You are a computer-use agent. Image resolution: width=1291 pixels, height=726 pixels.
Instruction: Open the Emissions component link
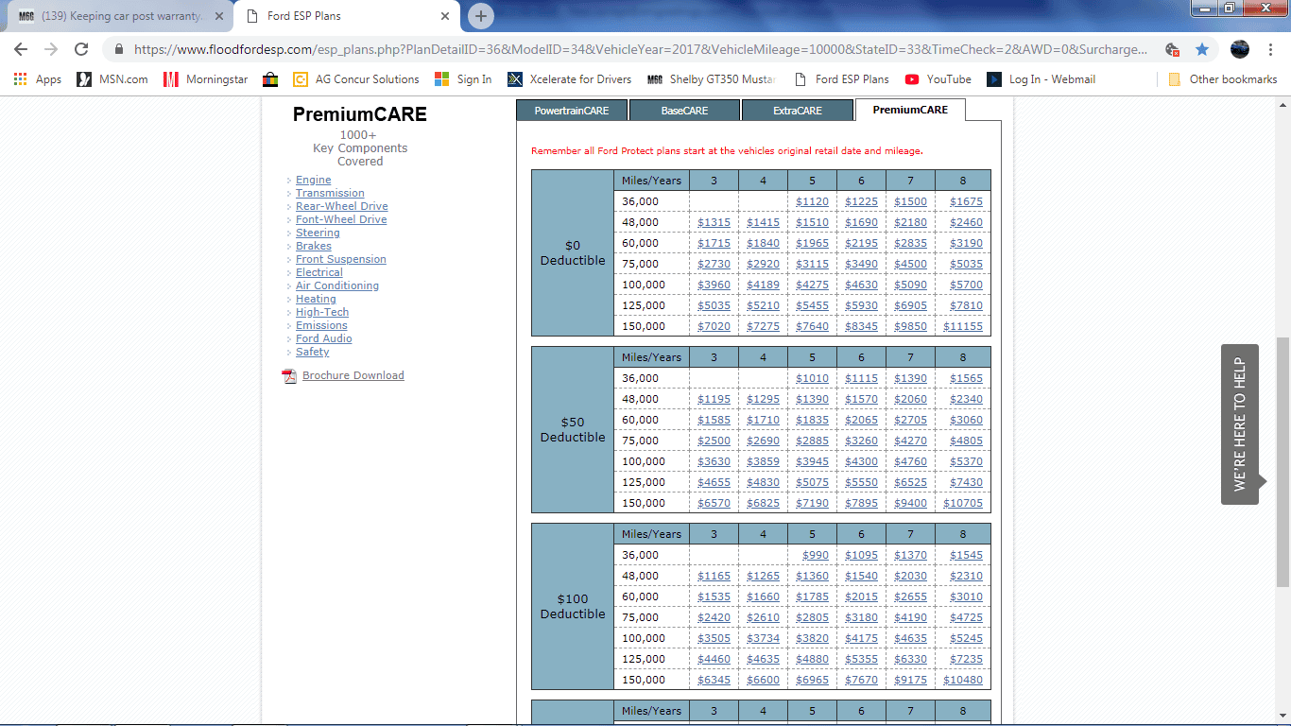tap(321, 325)
